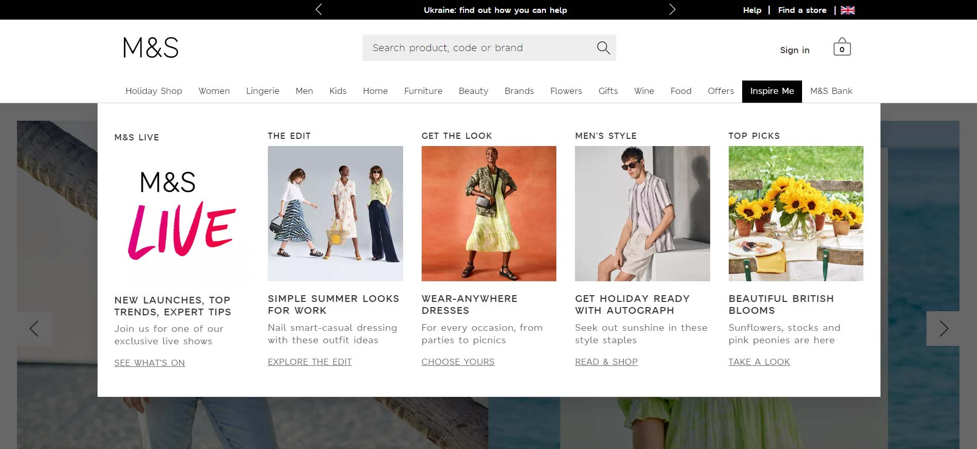Click Sign in link
The height and width of the screenshot is (449, 977).
coord(794,50)
